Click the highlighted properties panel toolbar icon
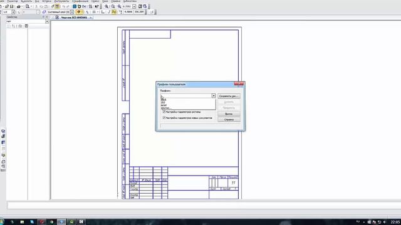The height and width of the screenshot is (225, 401). [57, 6]
